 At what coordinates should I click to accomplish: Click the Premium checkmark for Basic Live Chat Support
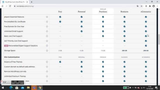click(103, 36)
